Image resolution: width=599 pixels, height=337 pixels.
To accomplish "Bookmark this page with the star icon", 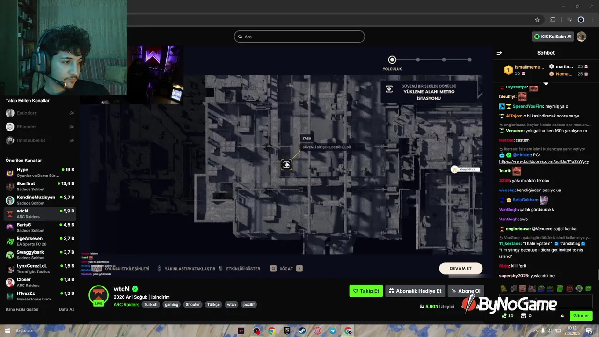I will pyautogui.click(x=537, y=20).
